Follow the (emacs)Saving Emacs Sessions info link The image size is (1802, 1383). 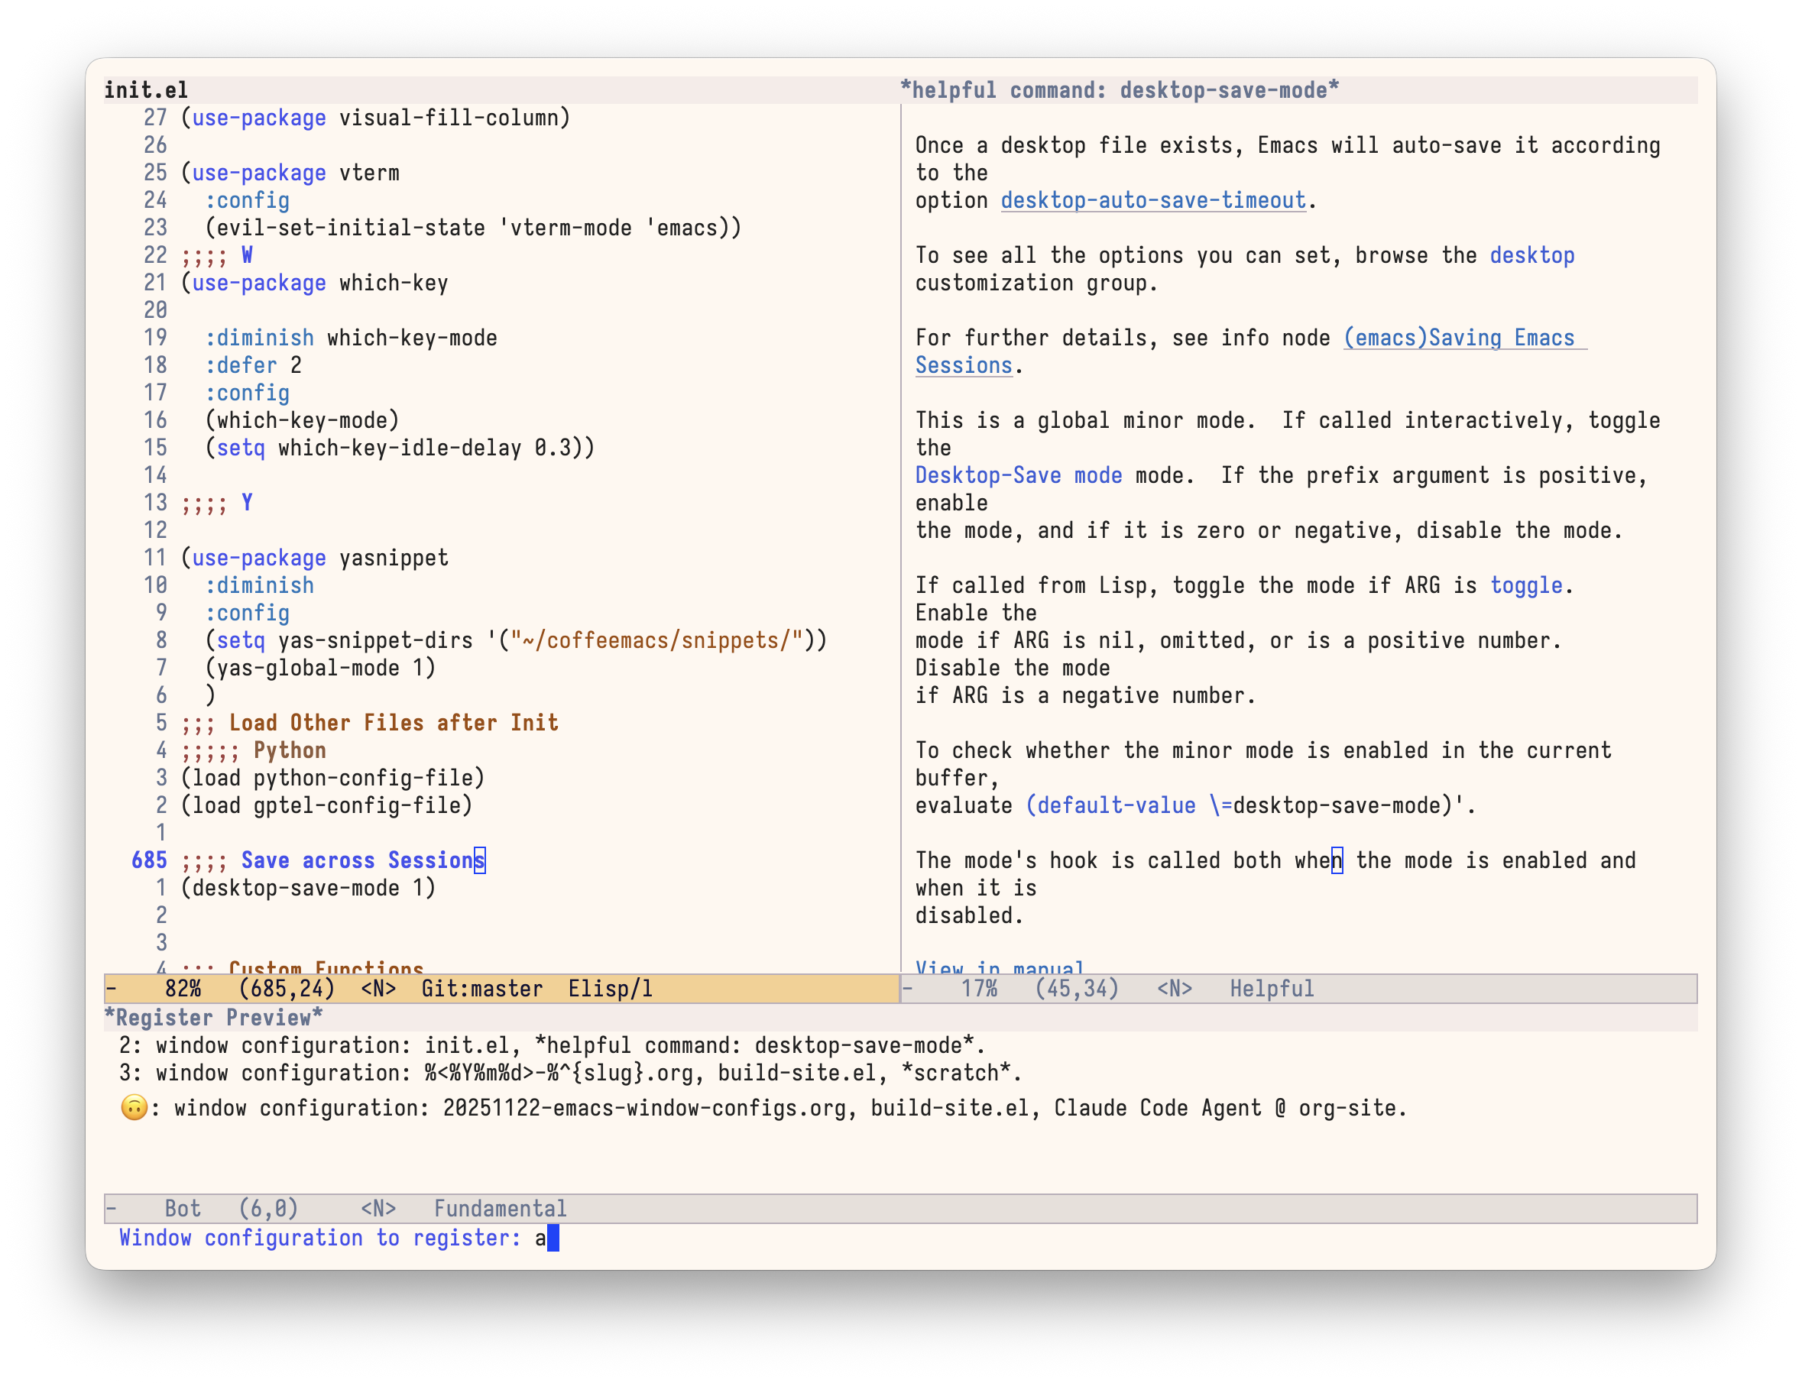point(1461,338)
